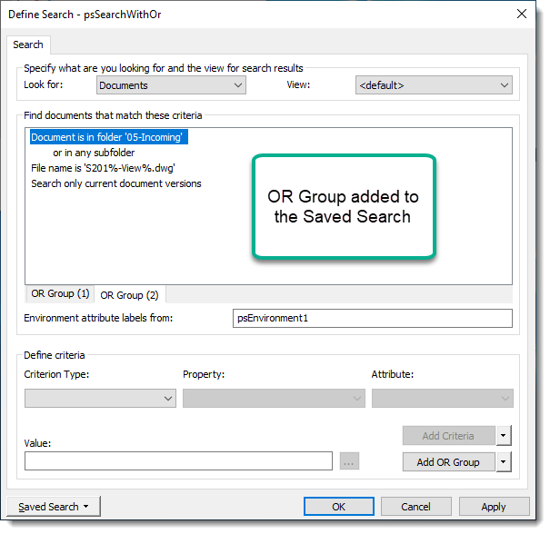Viewport: 550px width, 534px height.
Task: Open the Criterion Type dropdown
Action: 100,398
